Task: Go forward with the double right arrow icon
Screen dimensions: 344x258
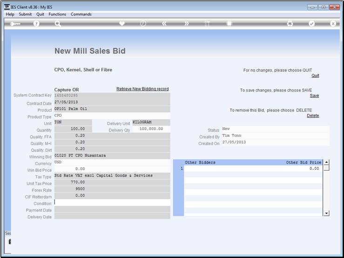Action: [x=186, y=23]
